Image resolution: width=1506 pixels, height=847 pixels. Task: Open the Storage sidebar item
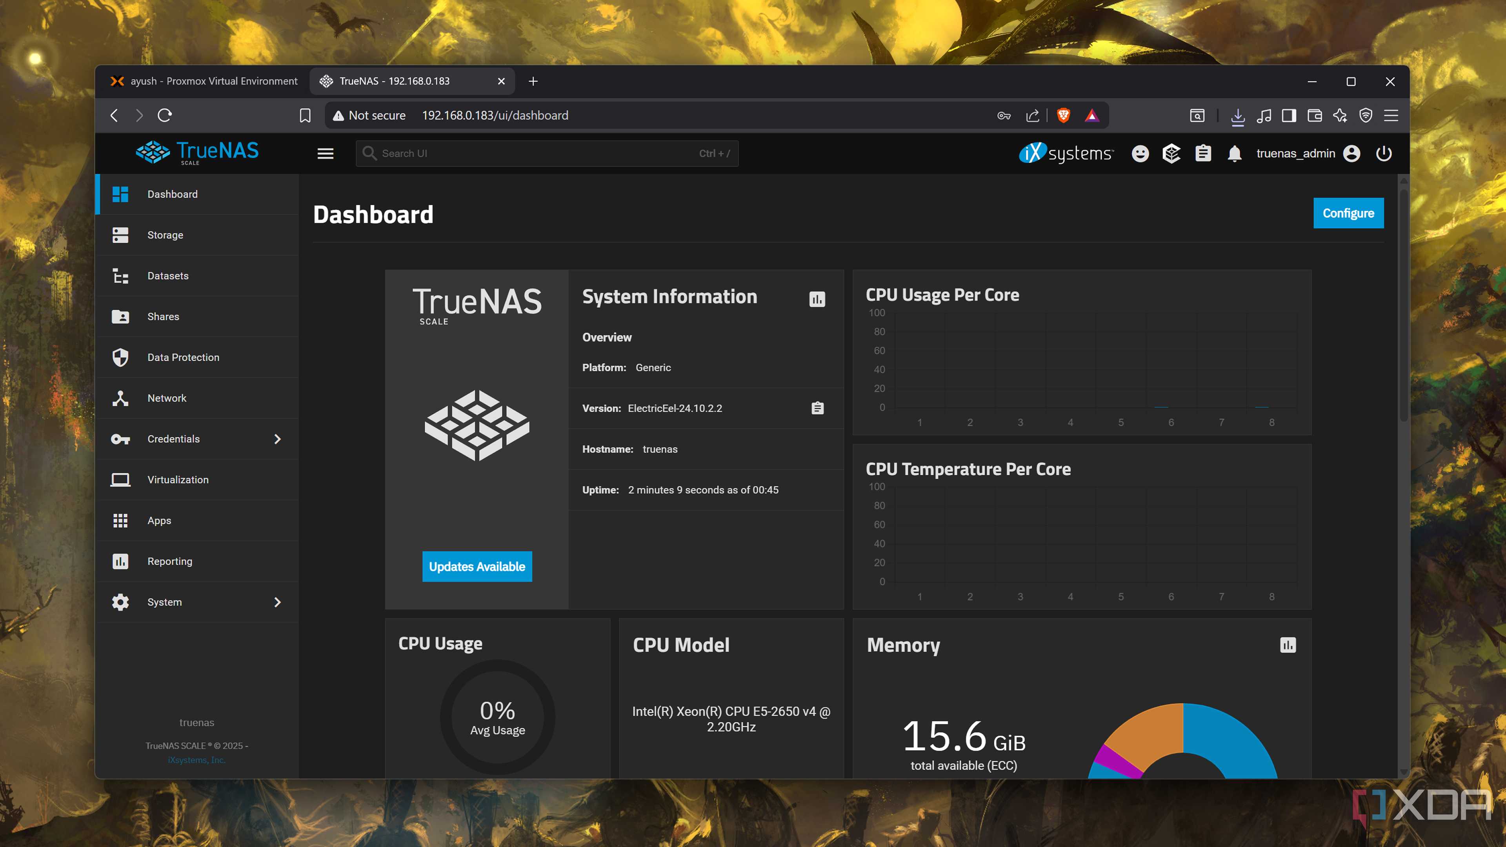(197, 235)
